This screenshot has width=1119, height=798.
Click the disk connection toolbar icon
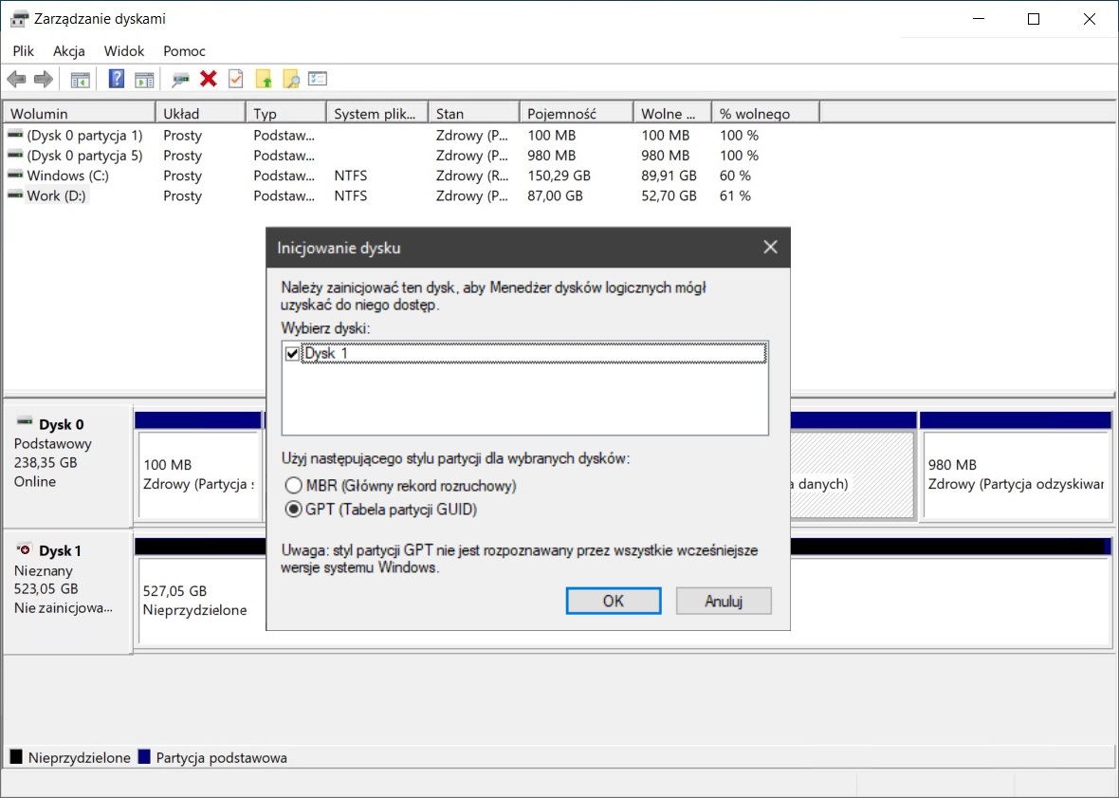tap(181, 80)
